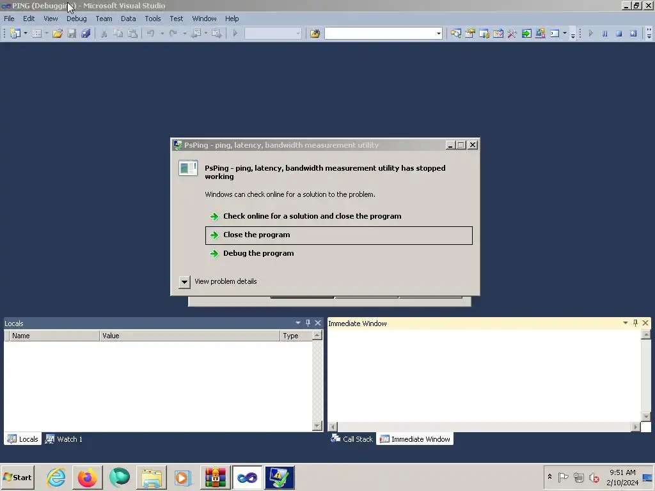655x491 pixels.
Task: Click the Cut scissors icon
Action: click(104, 33)
